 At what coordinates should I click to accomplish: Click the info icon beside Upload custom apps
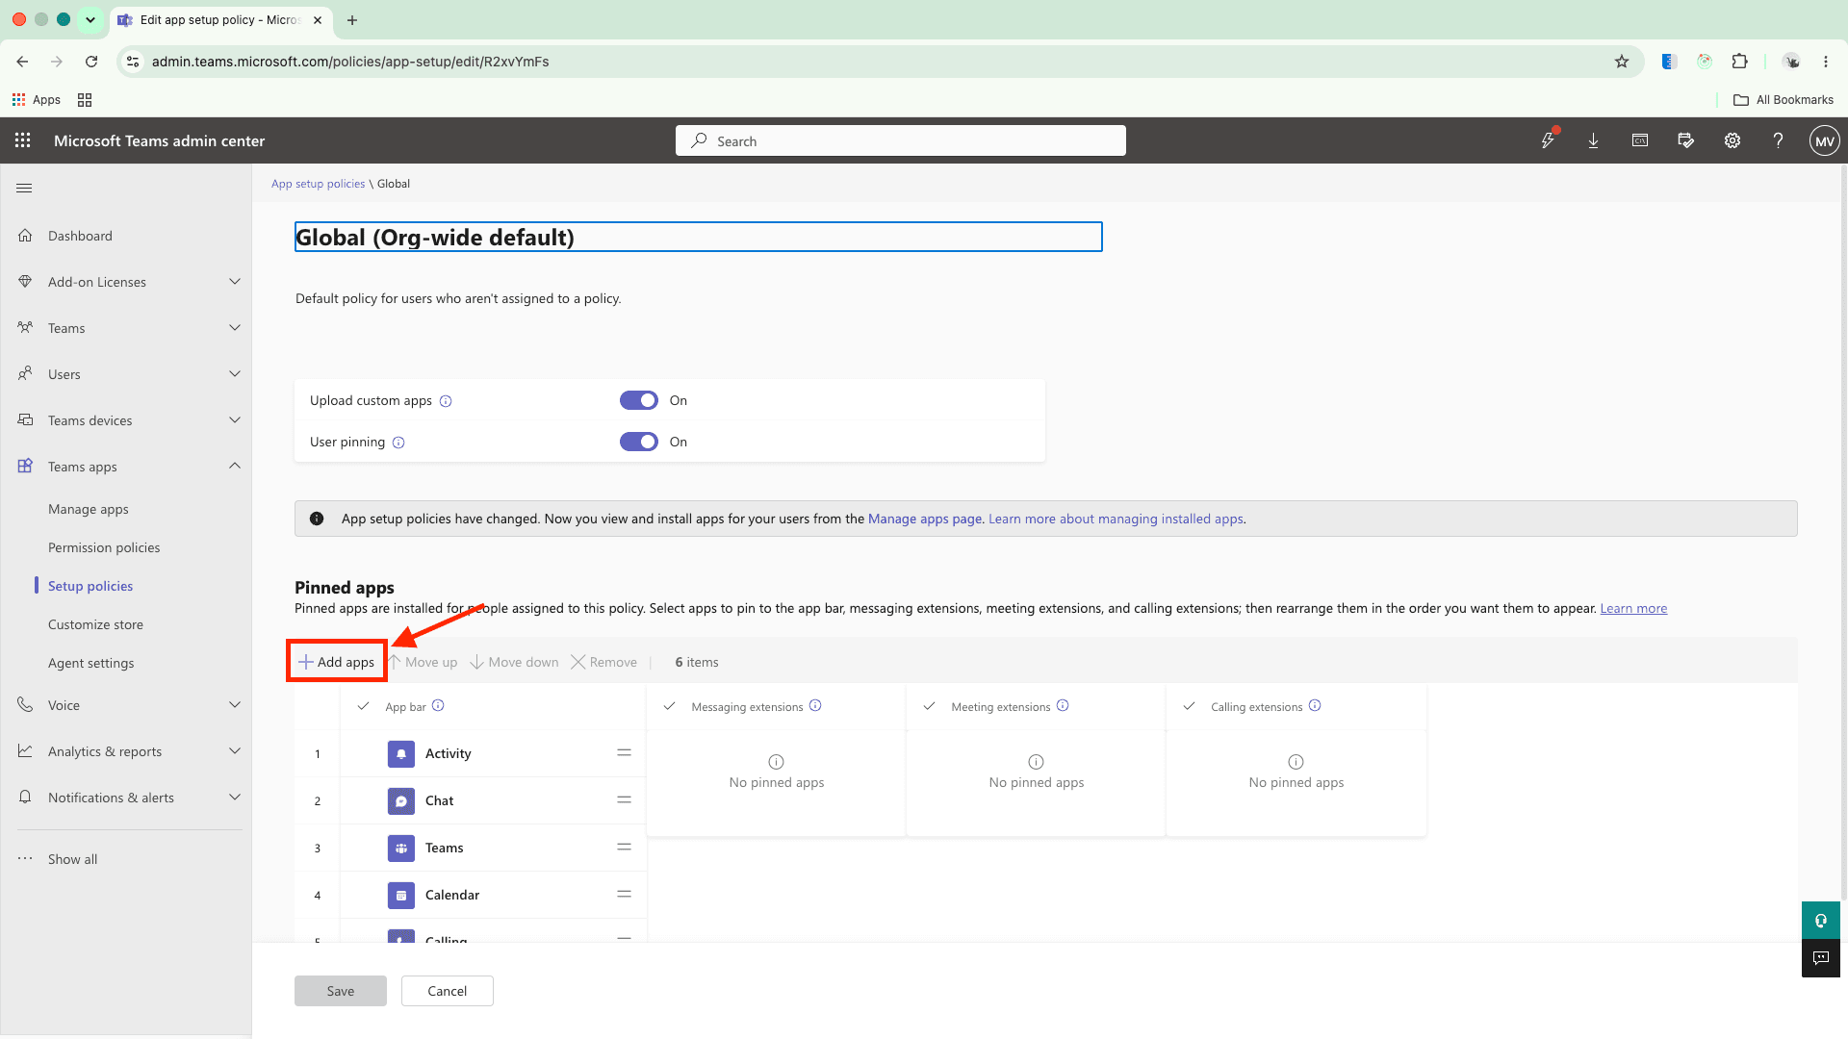tap(446, 401)
